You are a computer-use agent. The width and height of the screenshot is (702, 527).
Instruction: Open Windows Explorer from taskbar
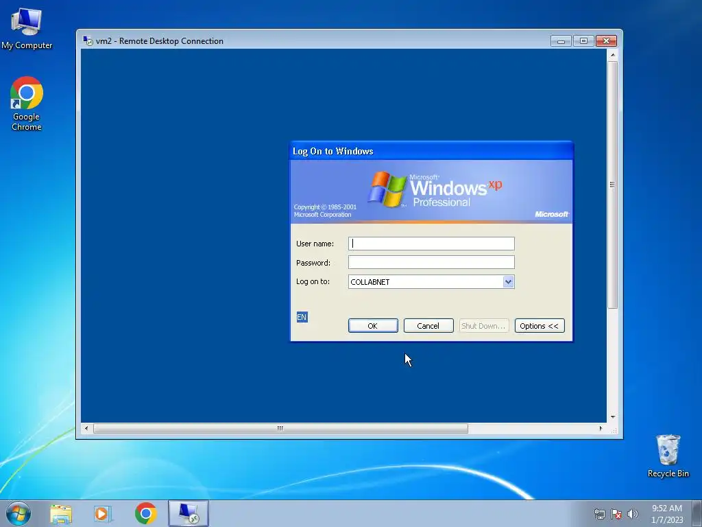tap(61, 514)
